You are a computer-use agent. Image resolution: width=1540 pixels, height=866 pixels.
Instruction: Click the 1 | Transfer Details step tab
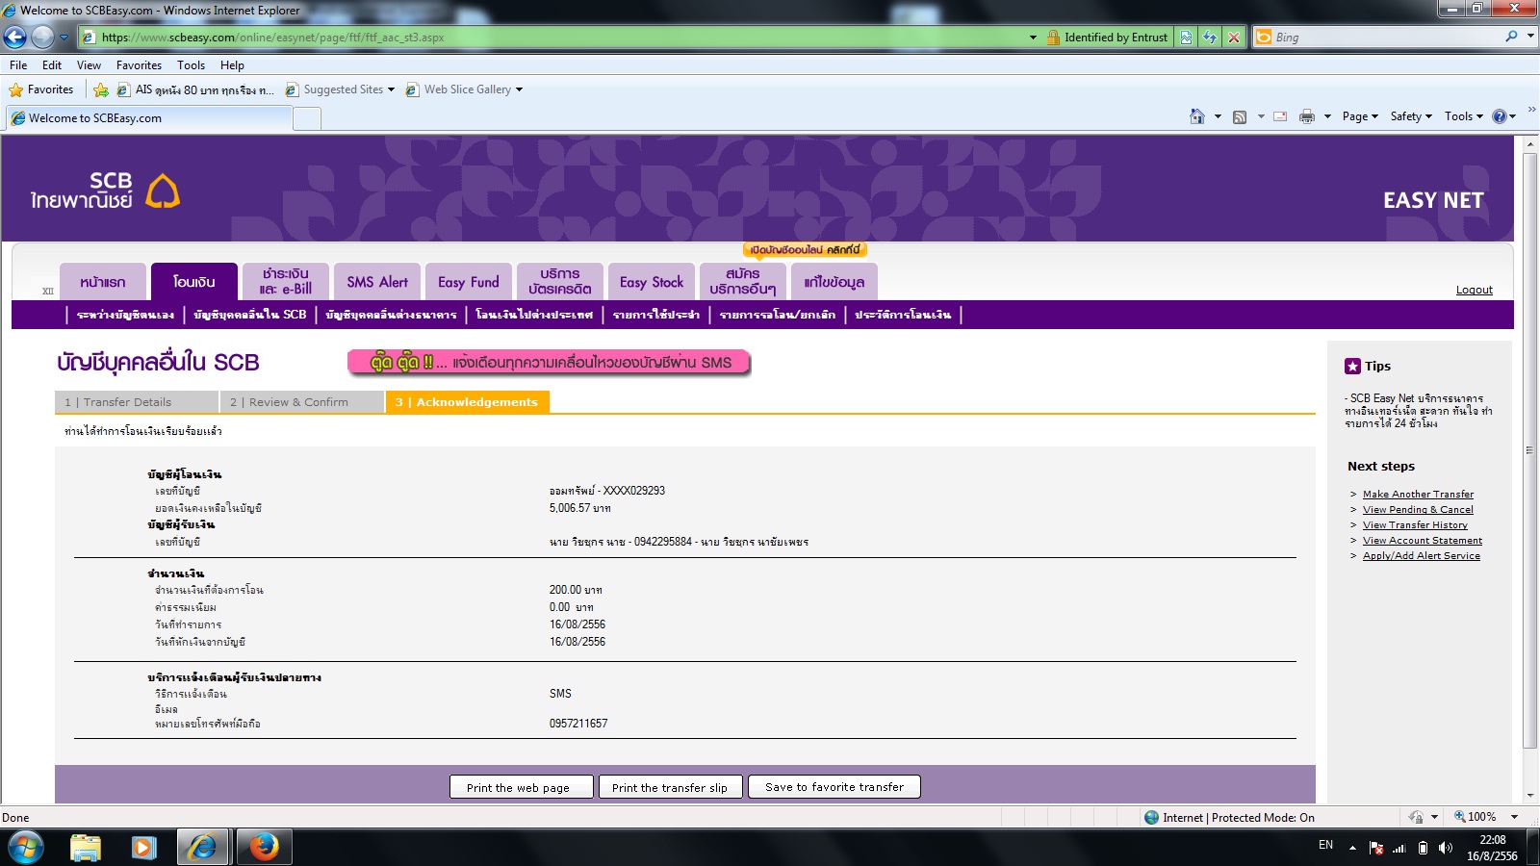click(136, 402)
